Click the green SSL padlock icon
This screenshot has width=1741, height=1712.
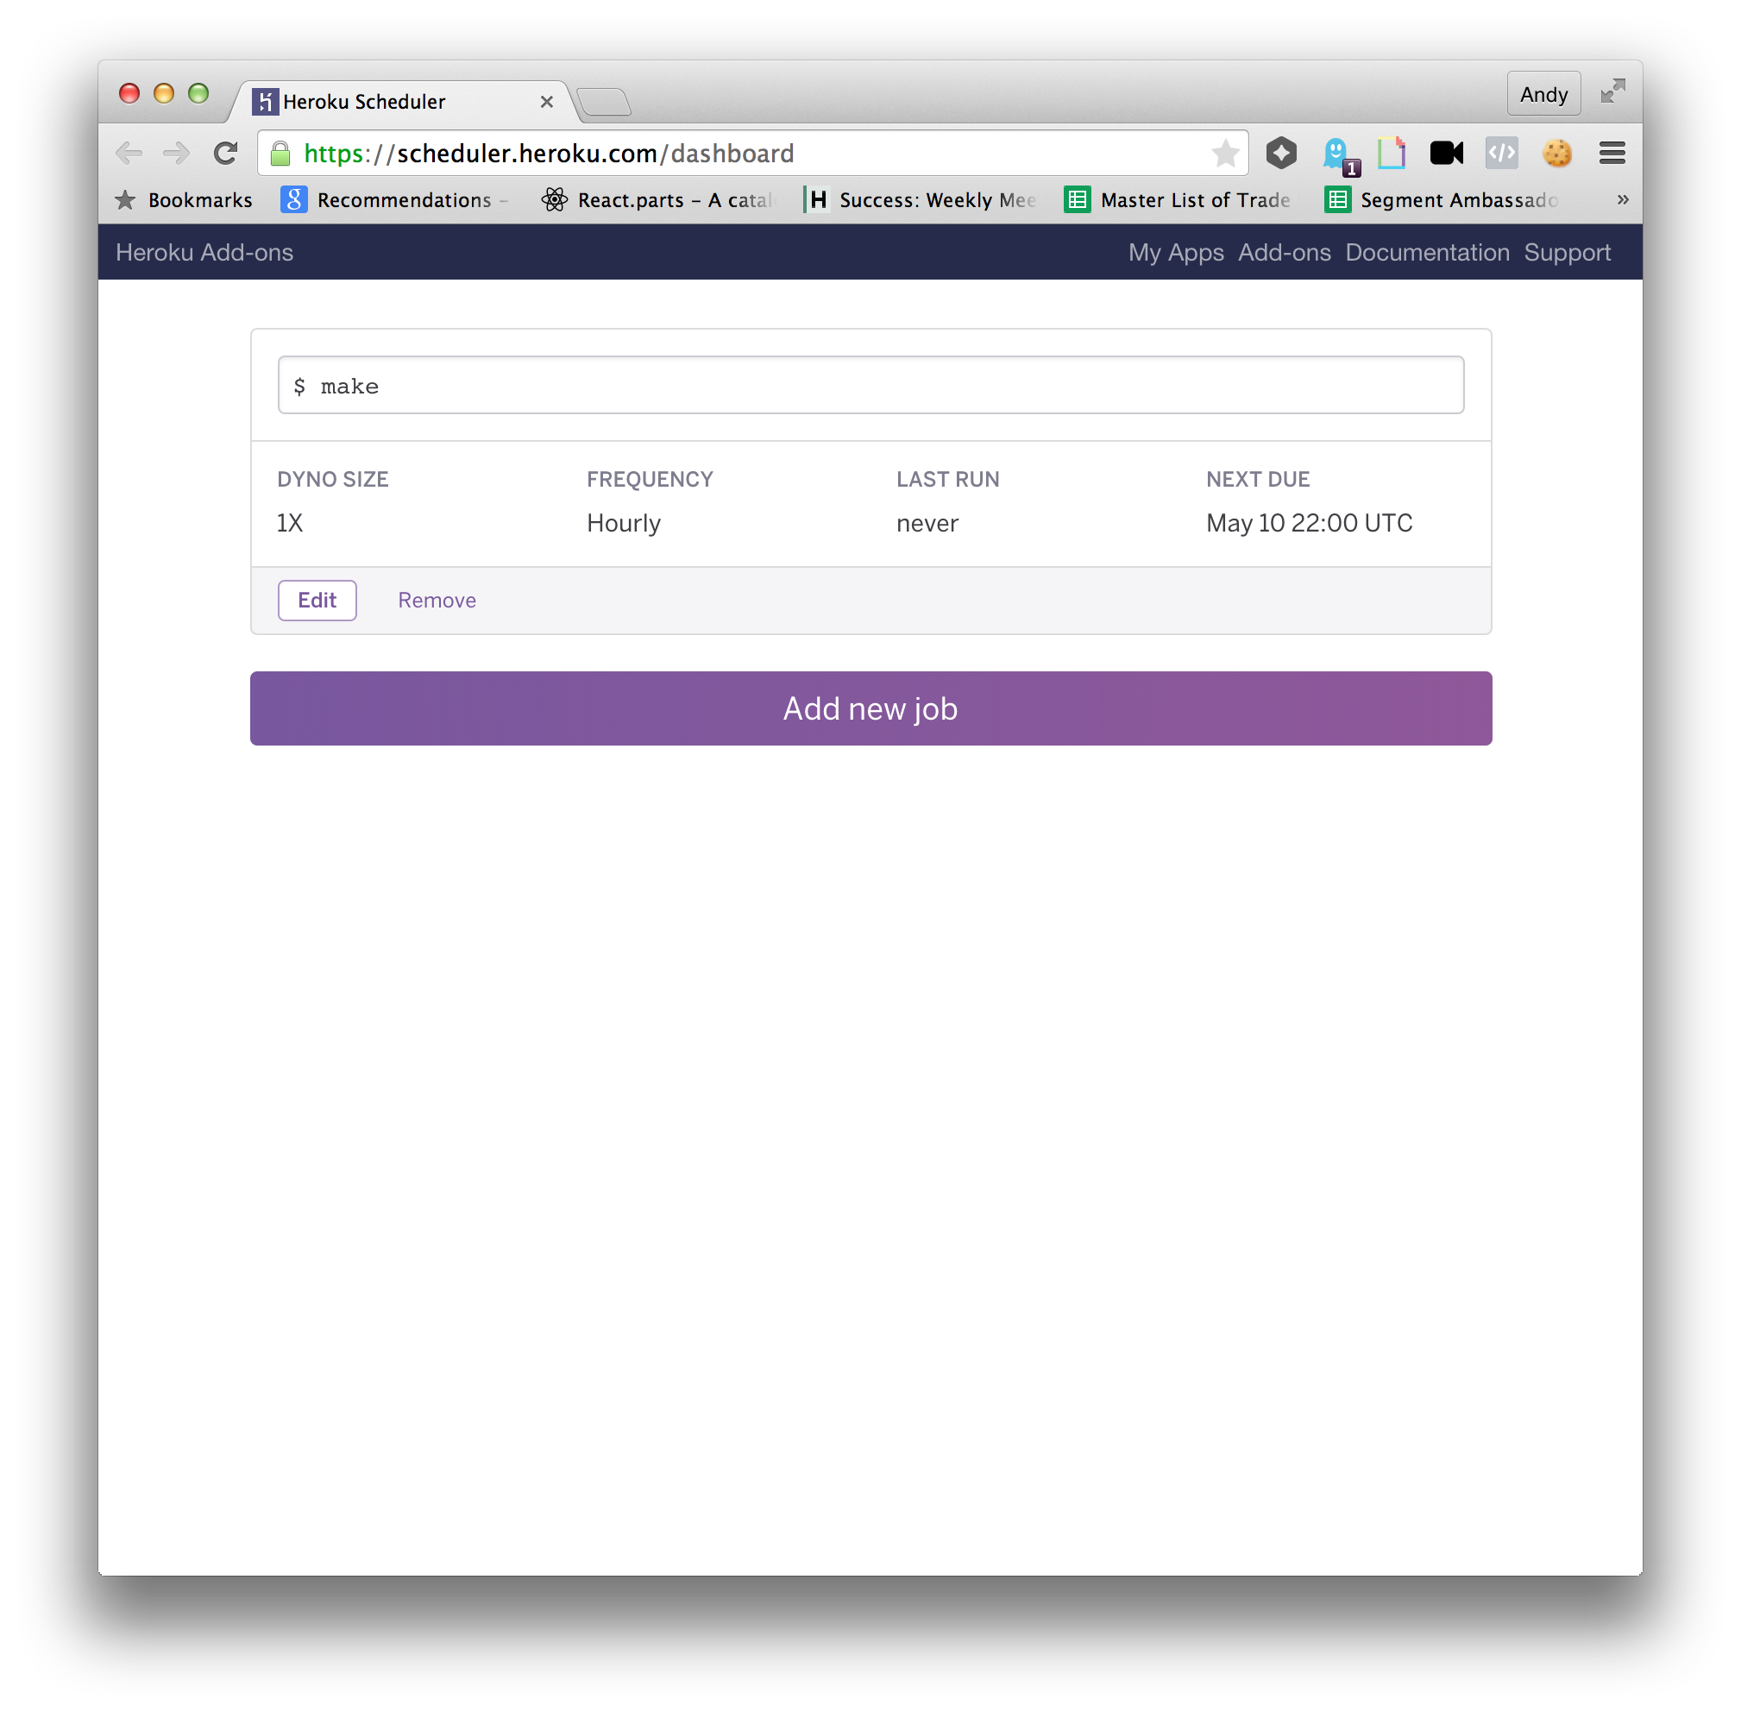tap(280, 154)
